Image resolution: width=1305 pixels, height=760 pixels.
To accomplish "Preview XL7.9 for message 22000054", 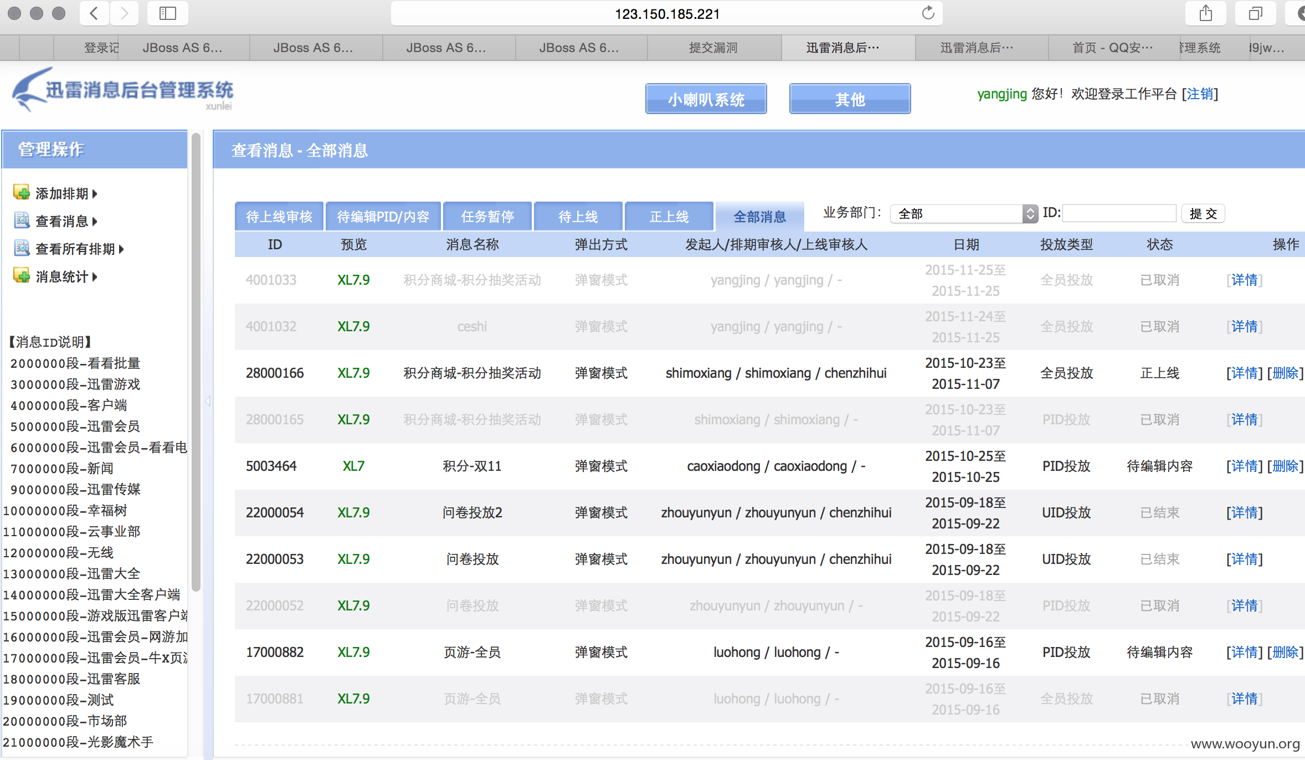I will click(353, 512).
